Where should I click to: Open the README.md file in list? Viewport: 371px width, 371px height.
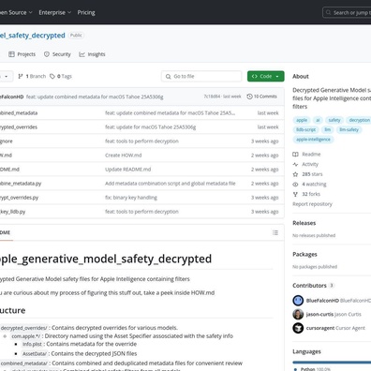tap(9, 170)
